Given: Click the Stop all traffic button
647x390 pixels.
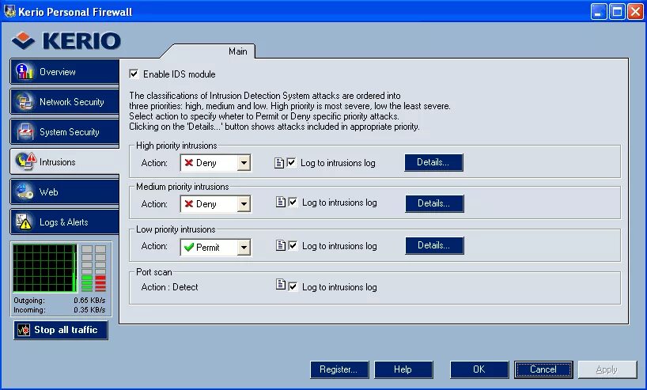Looking at the screenshot, I should coord(61,330).
